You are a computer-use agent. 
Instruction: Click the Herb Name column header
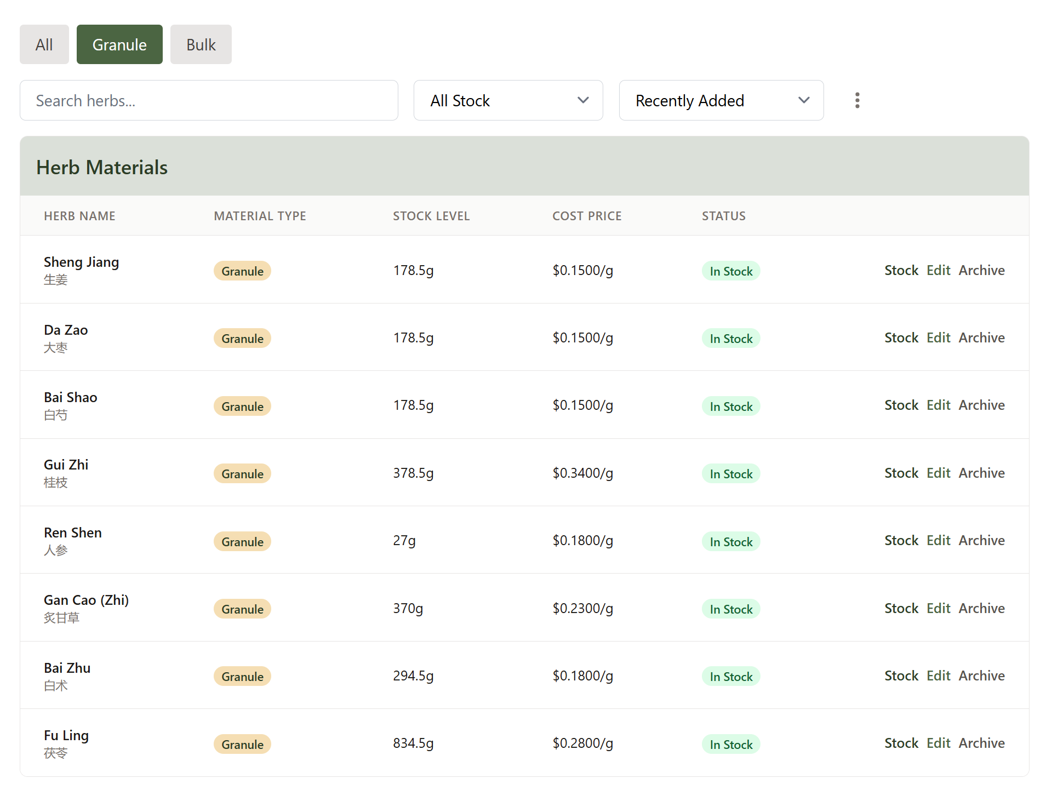[79, 215]
